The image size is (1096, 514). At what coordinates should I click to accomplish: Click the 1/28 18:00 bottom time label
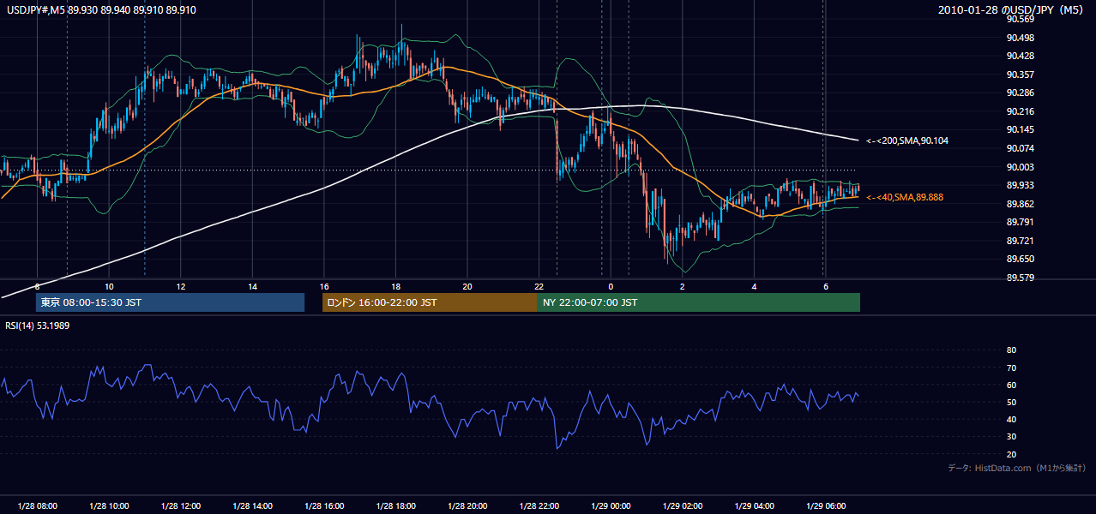pos(395,505)
